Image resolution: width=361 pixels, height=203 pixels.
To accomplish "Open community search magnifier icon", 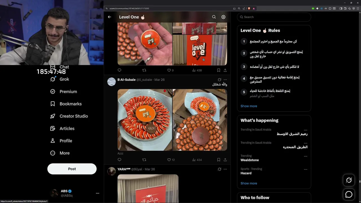I will 214,17.
